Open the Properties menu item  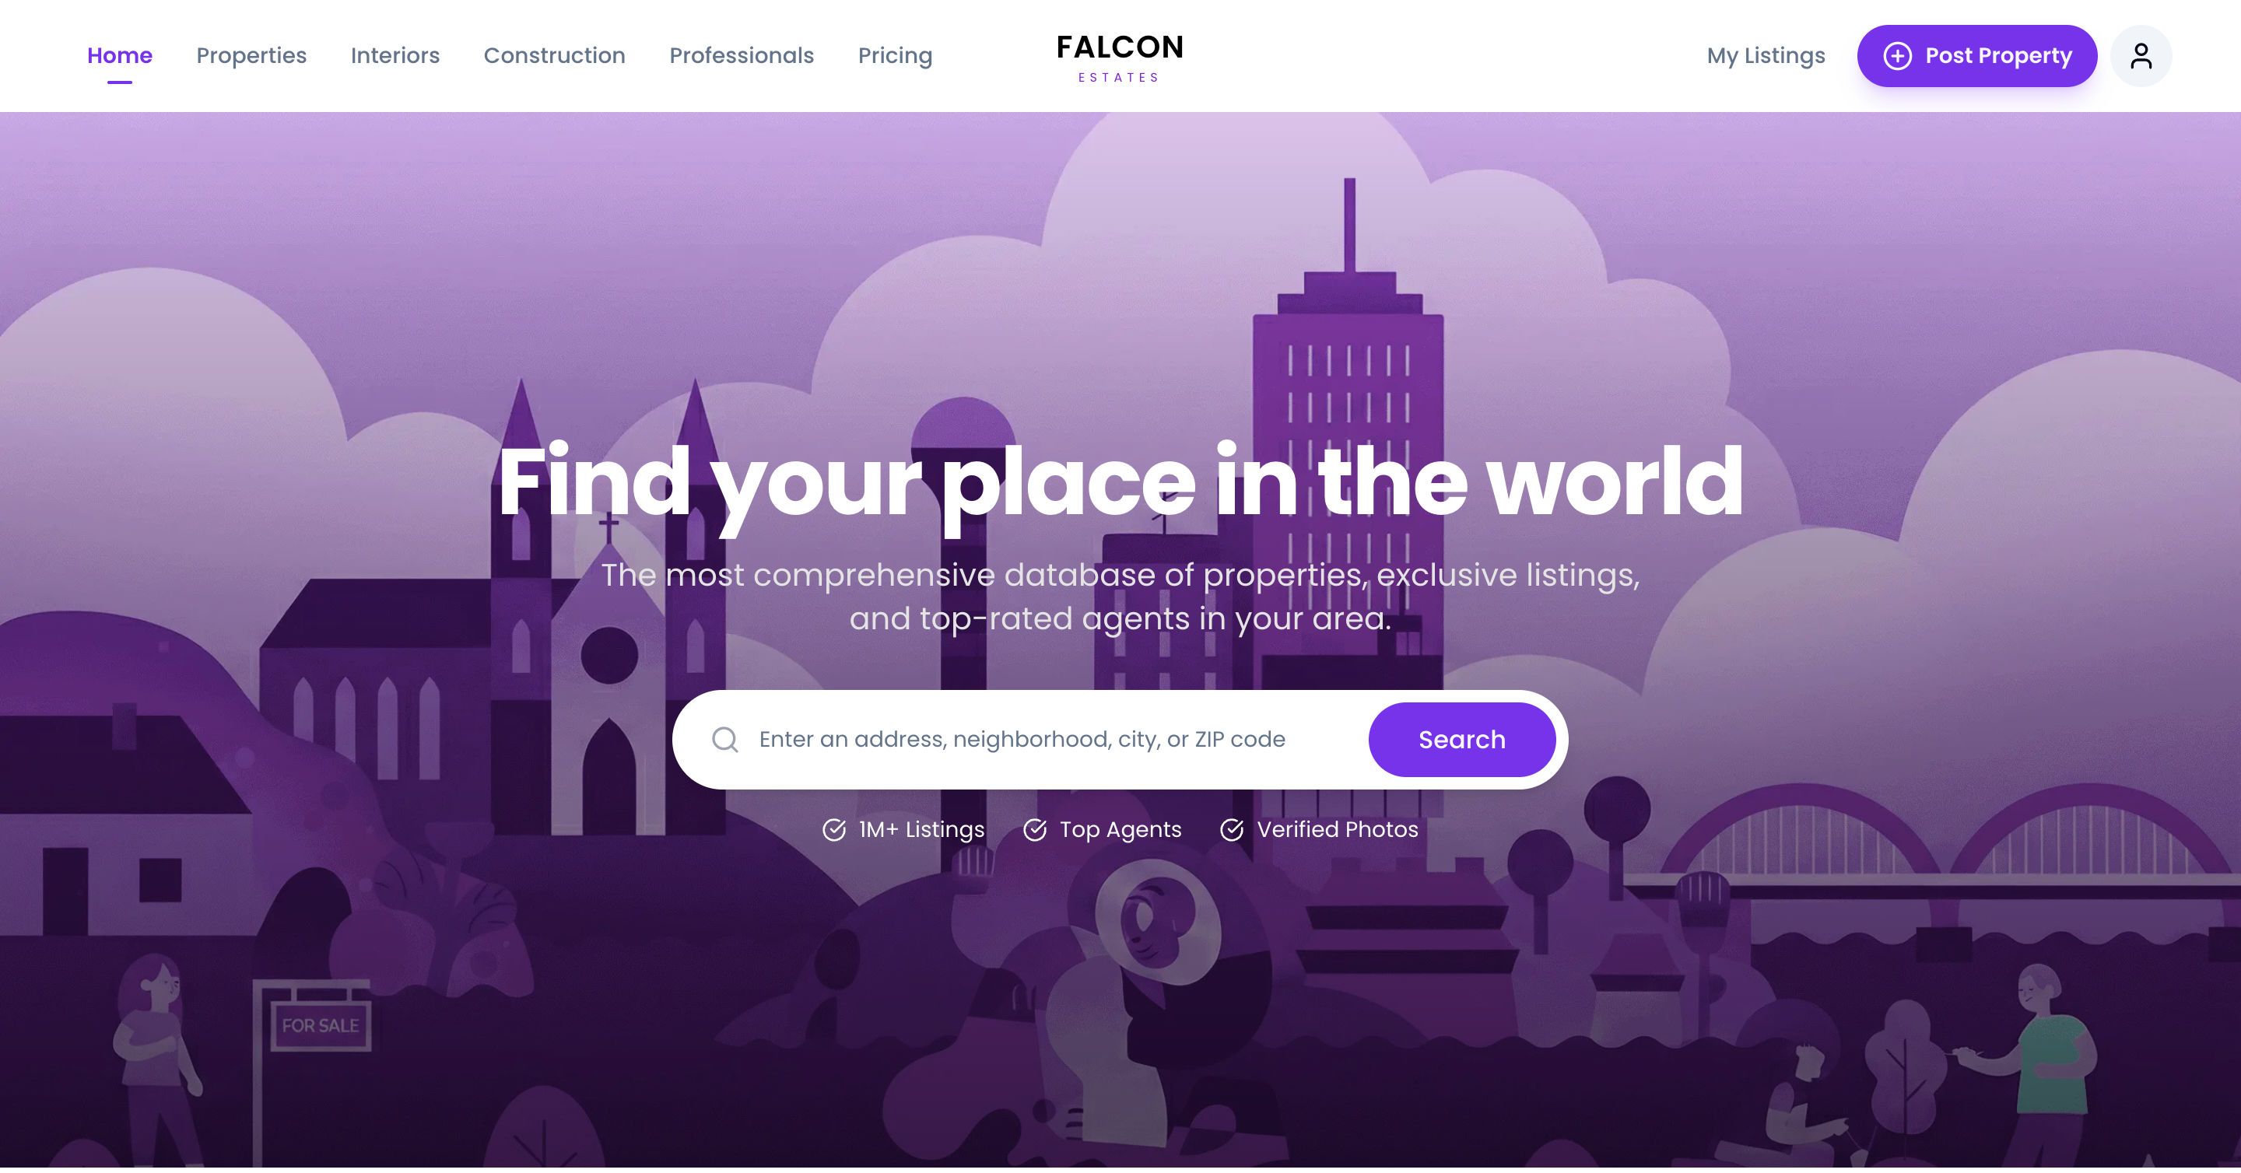[251, 56]
